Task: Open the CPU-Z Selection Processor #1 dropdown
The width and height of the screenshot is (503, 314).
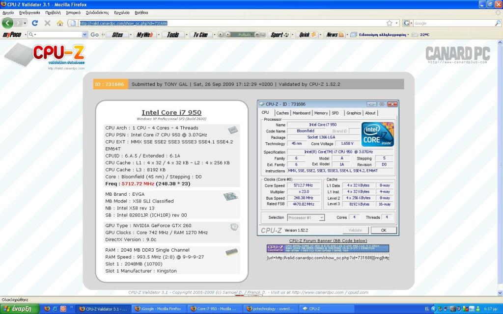Action: [306, 217]
